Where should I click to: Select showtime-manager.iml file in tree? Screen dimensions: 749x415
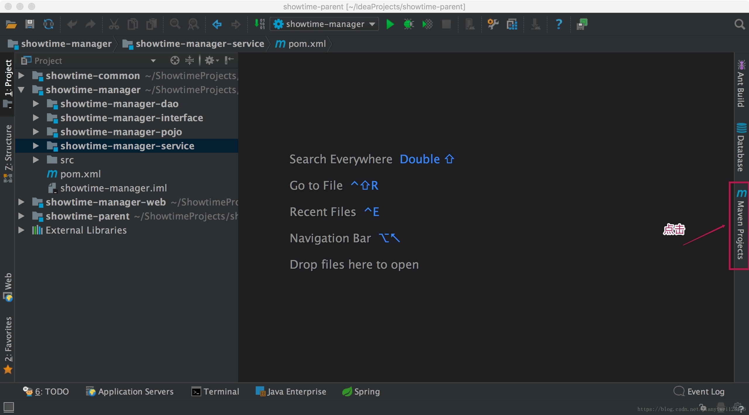pos(113,188)
